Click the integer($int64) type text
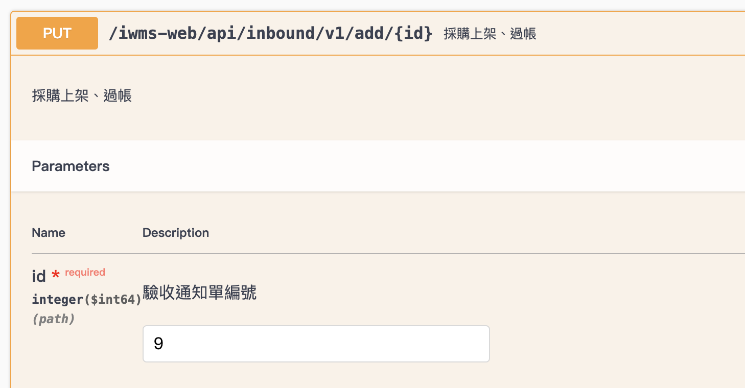 pyautogui.click(x=86, y=300)
